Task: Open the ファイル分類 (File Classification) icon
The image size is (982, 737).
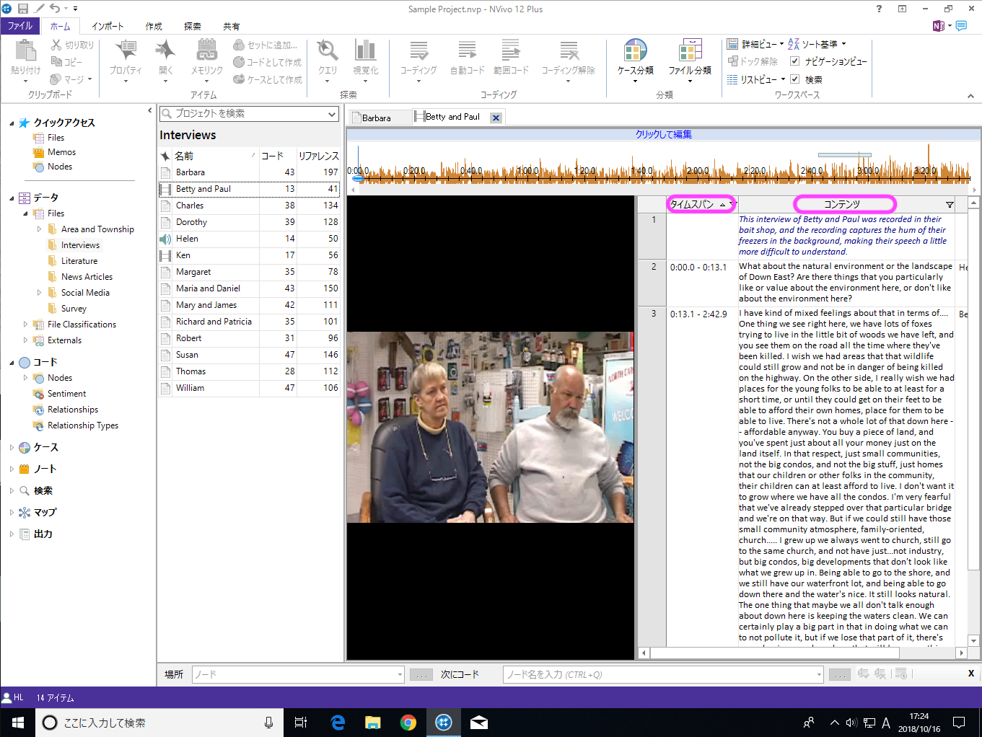Action: click(x=689, y=58)
